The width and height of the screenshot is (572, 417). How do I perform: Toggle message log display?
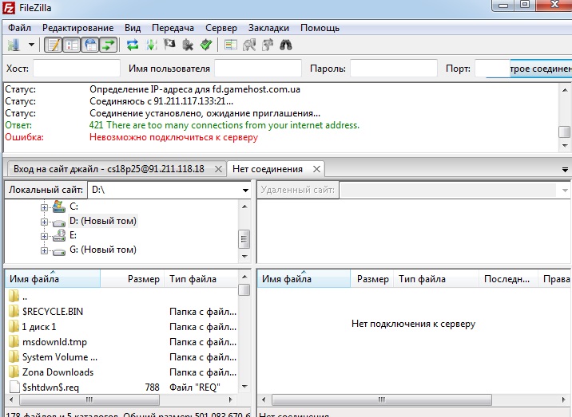tap(54, 45)
